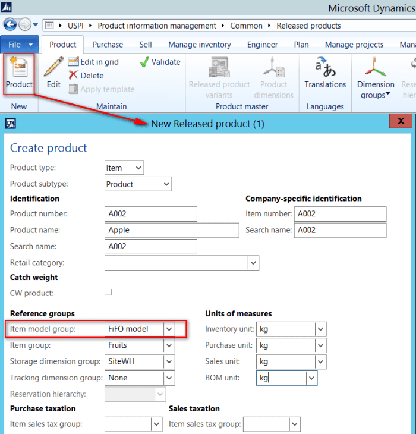Click the BOM unit text box
Image resolution: width=416 pixels, height=434 pixels.
click(281, 378)
